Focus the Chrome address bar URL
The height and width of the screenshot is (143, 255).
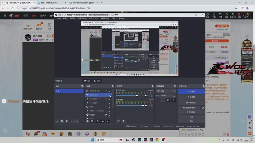tap(55, 8)
